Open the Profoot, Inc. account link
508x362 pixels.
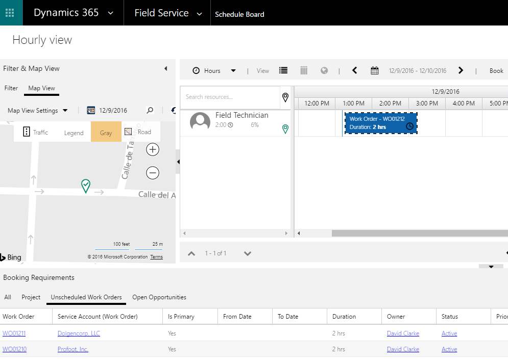click(73, 349)
